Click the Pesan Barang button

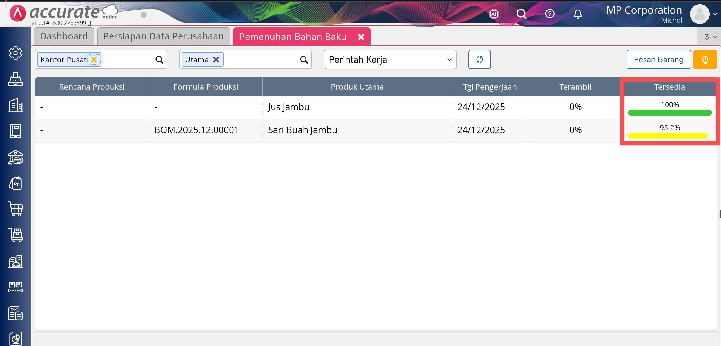(x=658, y=59)
